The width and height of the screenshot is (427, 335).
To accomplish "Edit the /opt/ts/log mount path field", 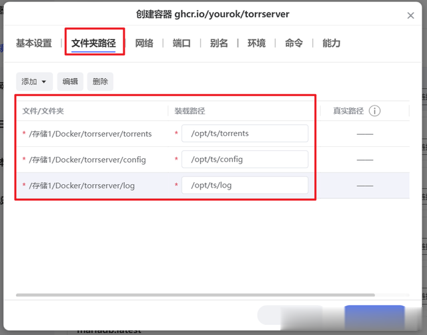I will (x=245, y=186).
